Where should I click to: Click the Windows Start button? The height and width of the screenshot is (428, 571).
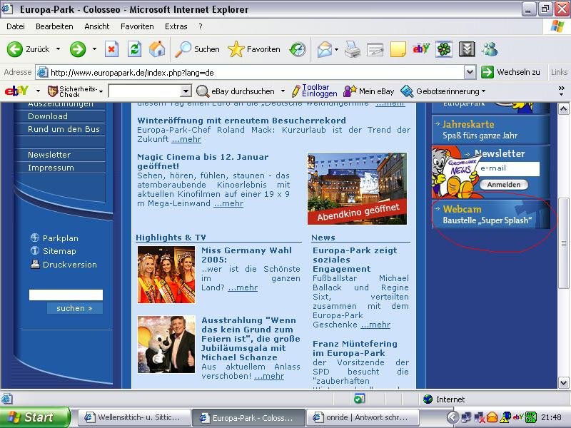pyautogui.click(x=34, y=417)
